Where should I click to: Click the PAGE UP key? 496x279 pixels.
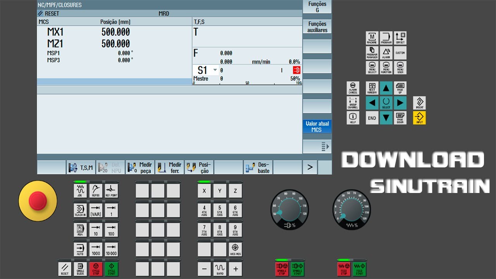(x=400, y=88)
